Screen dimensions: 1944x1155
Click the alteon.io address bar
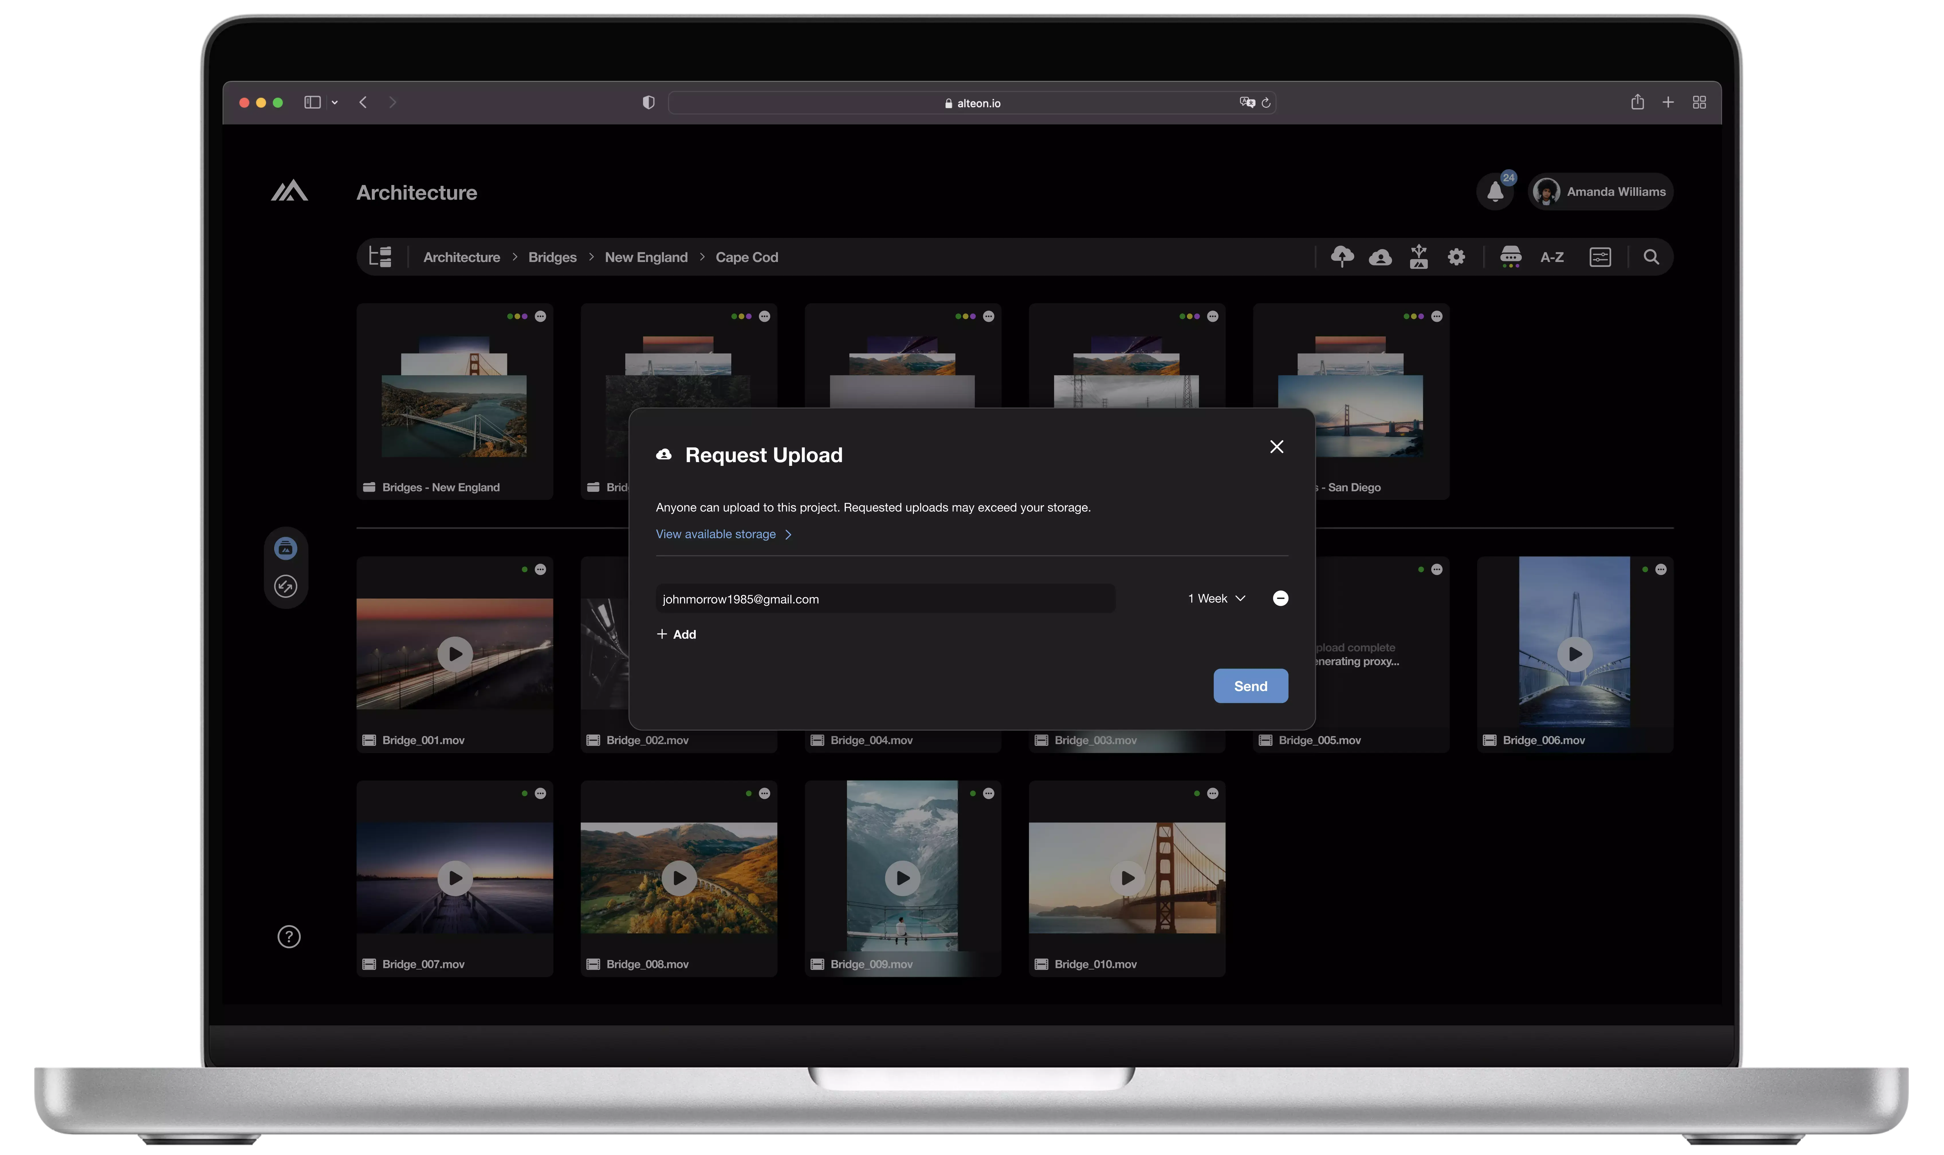[x=972, y=103]
